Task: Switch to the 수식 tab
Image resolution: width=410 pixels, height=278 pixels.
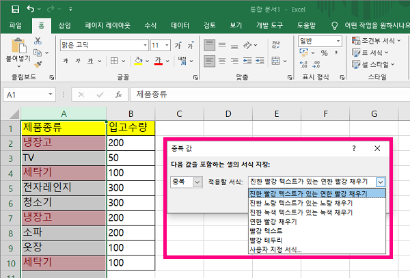Action: click(150, 25)
